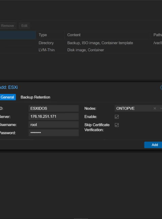This screenshot has height=219, width=162.
Task: Click the Server field with 176.16.251.171
Action: point(54,117)
